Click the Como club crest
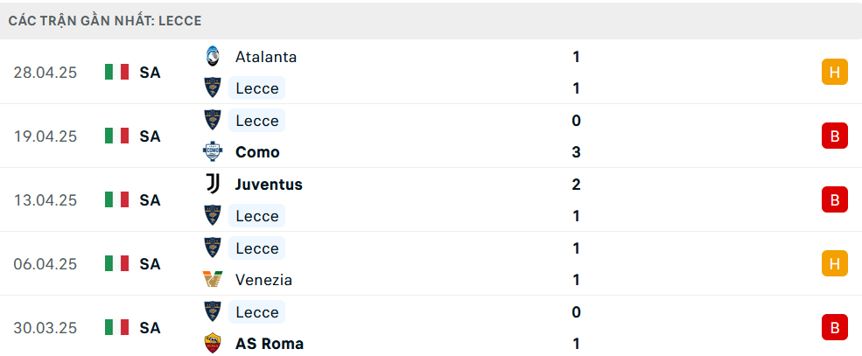This screenshot has width=862, height=356. coord(212,152)
